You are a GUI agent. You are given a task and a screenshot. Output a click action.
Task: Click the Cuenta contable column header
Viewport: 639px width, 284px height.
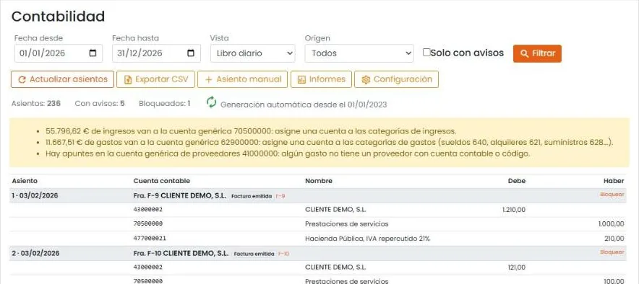(162, 181)
